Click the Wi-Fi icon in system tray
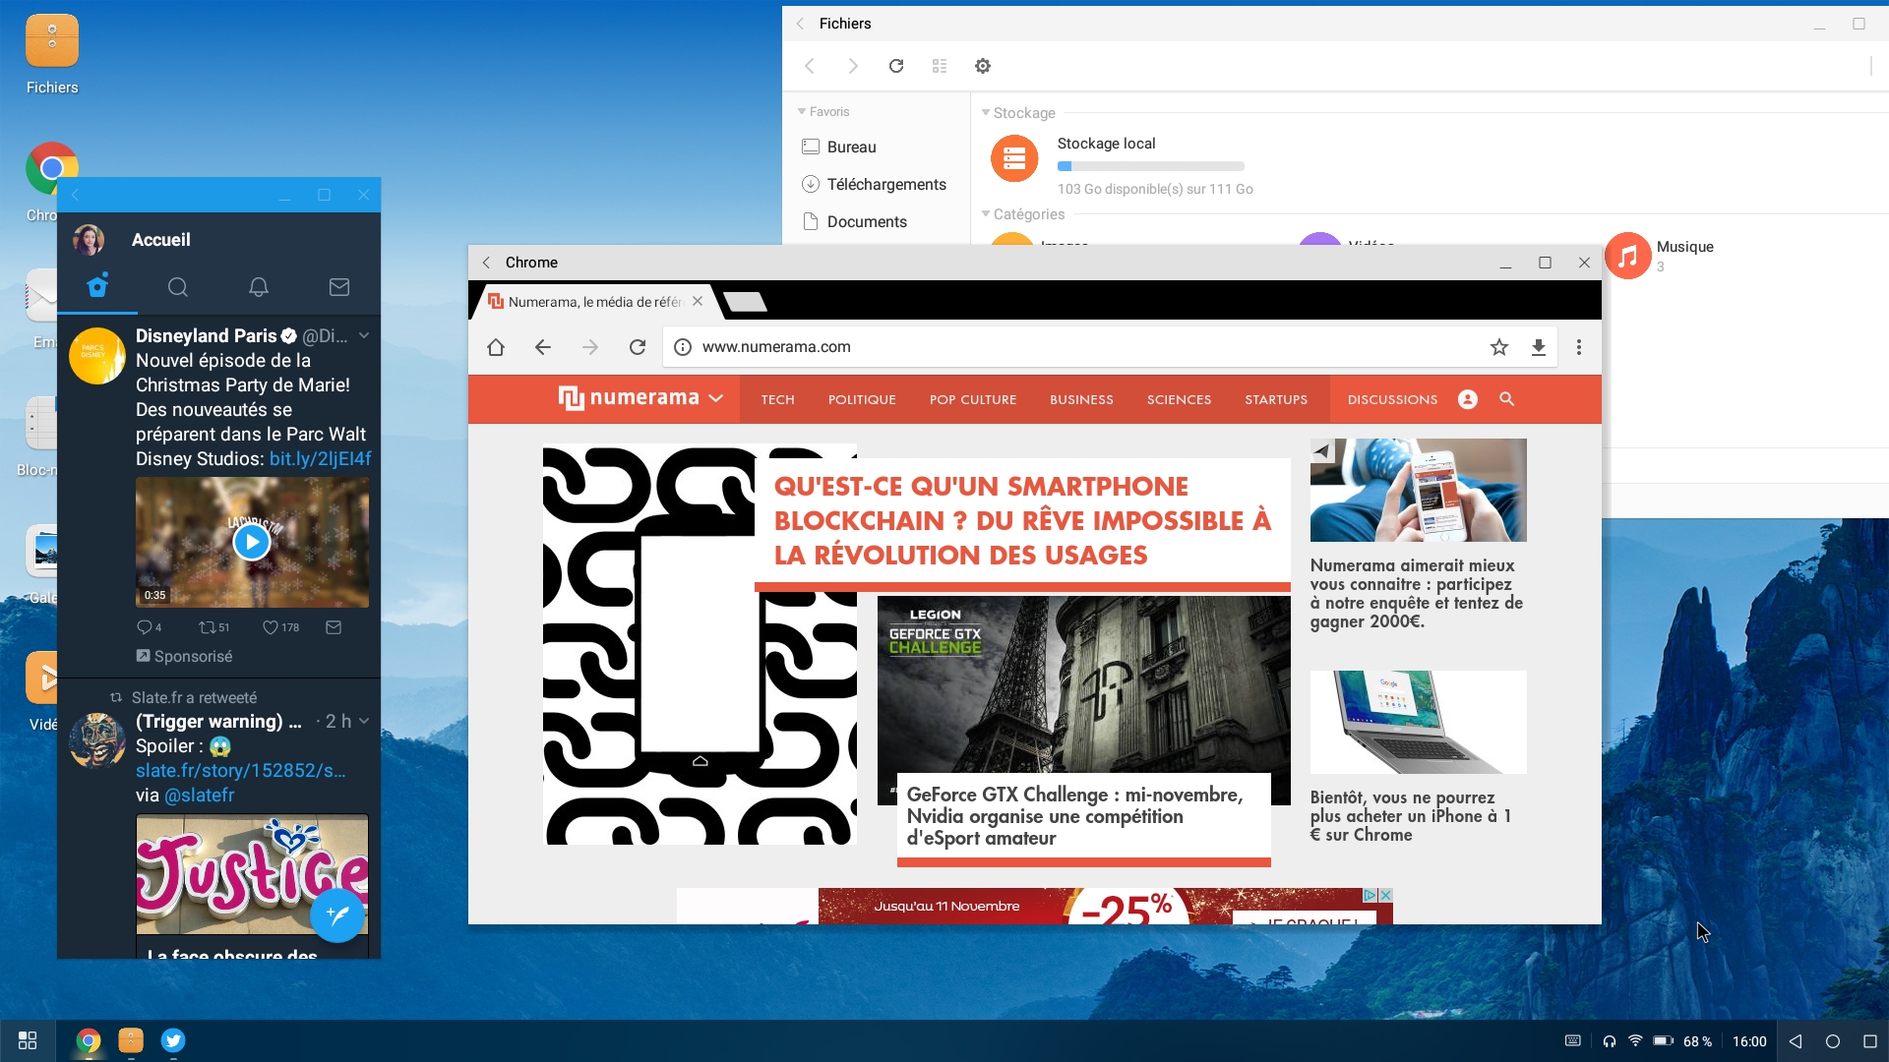 pos(1635,1040)
